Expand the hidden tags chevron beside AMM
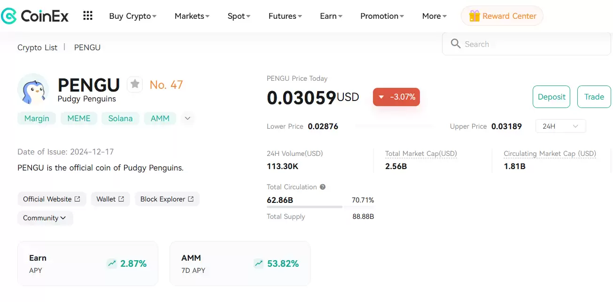The image size is (613, 302). pyautogui.click(x=187, y=118)
